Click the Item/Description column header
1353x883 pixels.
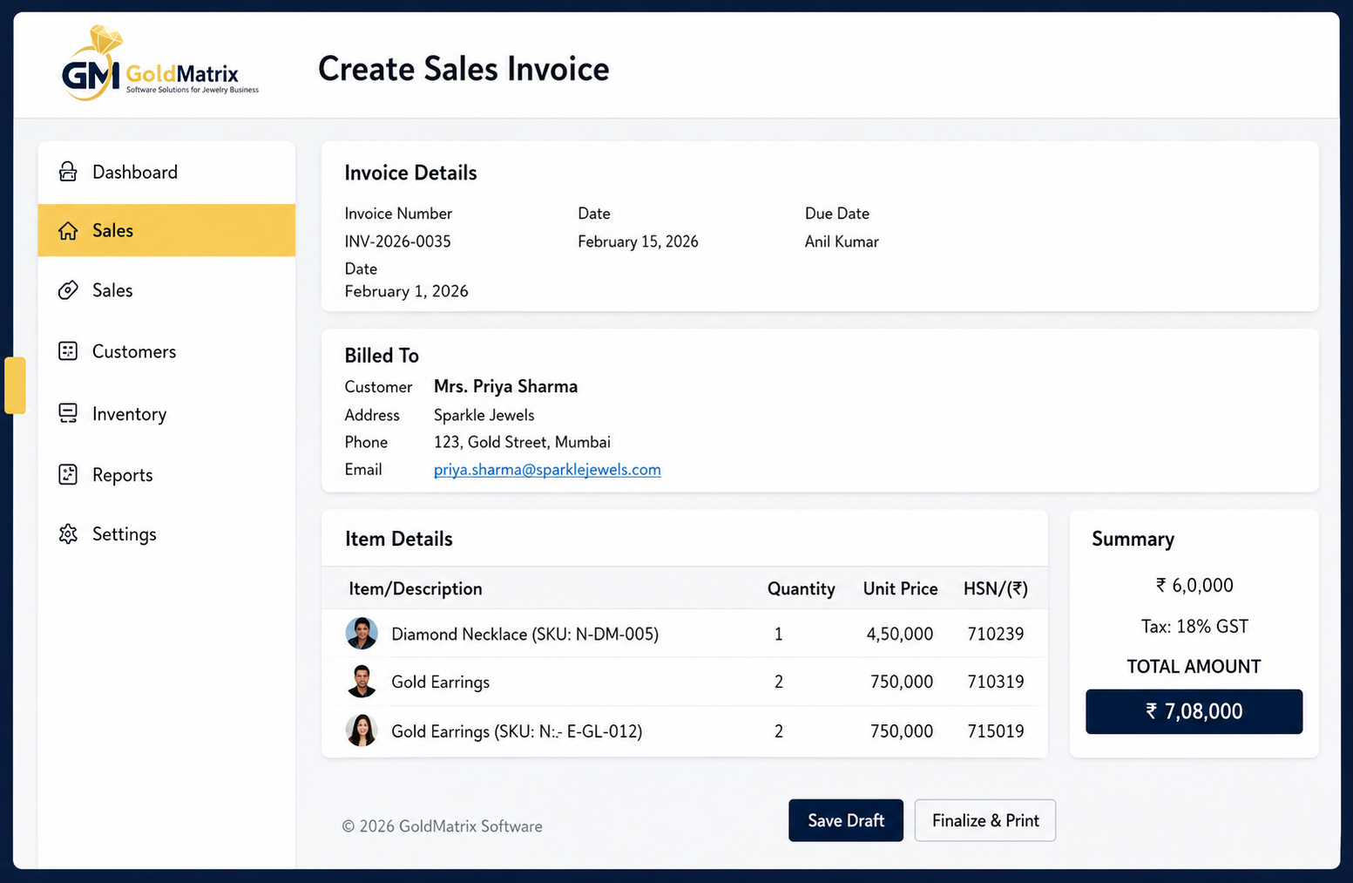click(416, 588)
